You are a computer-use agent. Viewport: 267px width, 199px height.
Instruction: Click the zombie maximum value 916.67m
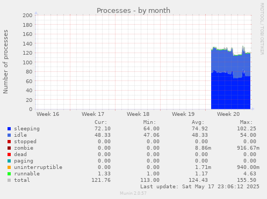[x=248, y=148]
